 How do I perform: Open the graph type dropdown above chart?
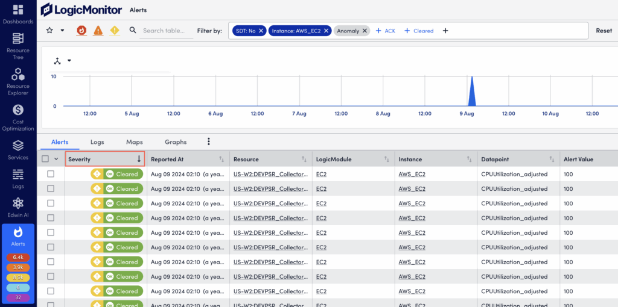point(69,61)
